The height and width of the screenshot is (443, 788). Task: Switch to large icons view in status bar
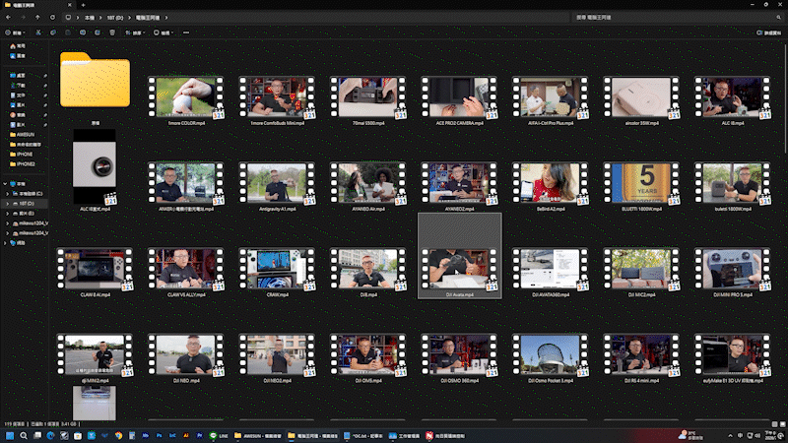click(781, 424)
